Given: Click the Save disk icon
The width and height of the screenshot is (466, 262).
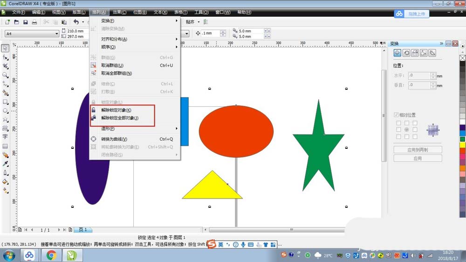Looking at the screenshot, I should [26, 22].
